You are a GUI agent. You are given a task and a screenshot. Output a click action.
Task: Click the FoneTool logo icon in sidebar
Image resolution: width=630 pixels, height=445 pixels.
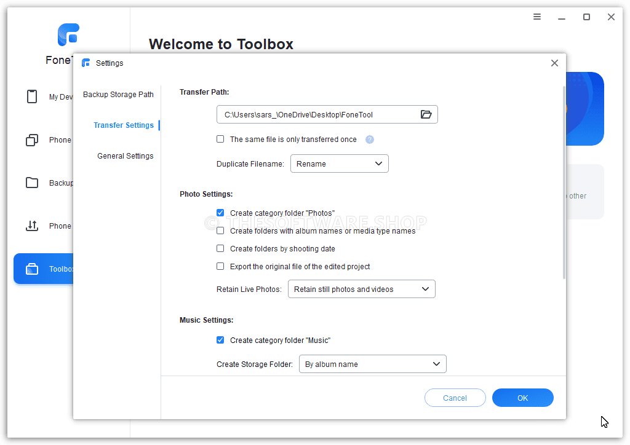[68, 34]
